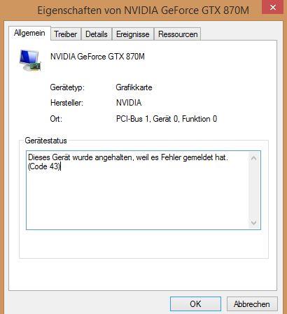287x314 pixels.
Task: Switch to the Ressourcen tab
Action: click(x=178, y=34)
